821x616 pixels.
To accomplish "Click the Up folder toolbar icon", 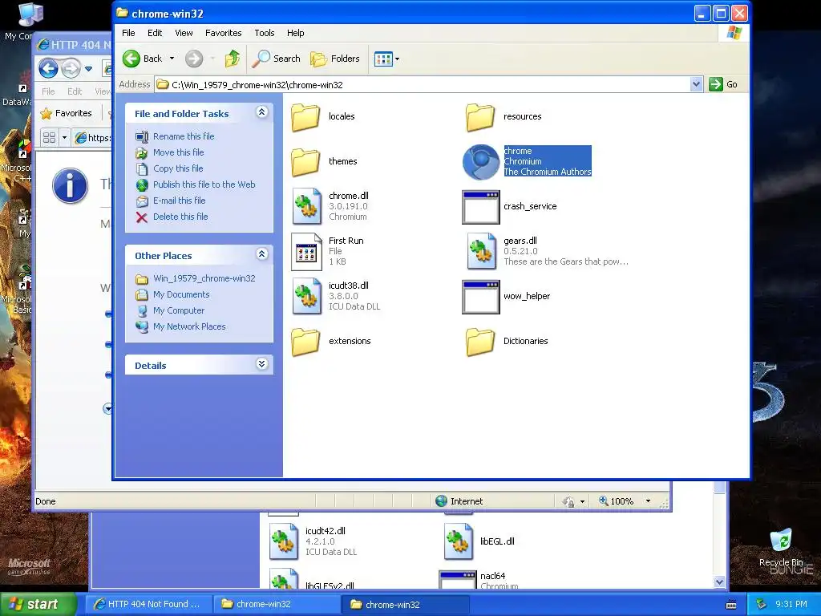I will click(232, 59).
